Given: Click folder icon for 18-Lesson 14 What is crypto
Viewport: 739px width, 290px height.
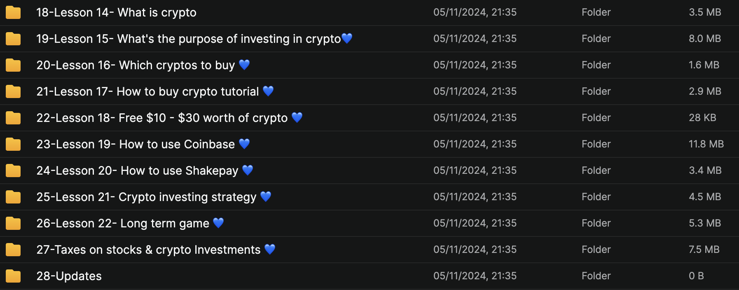Looking at the screenshot, I should click(13, 12).
